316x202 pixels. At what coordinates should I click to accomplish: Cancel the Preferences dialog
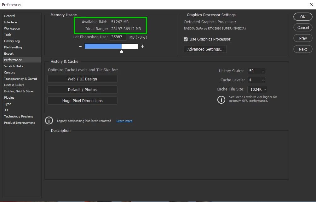(x=303, y=28)
